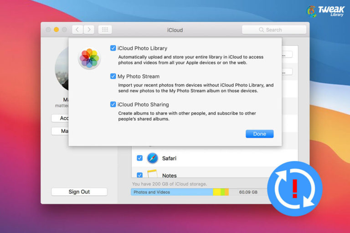Viewport: 350px width, 233px height.
Task: Click the 'iCloud Photo Sharing' label
Action: pos(143,104)
